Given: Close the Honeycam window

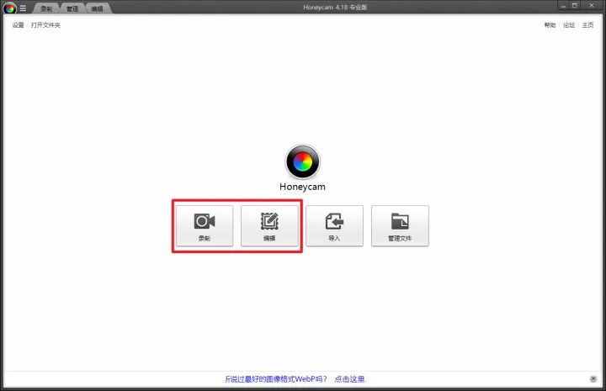Looking at the screenshot, I should [x=592, y=6].
